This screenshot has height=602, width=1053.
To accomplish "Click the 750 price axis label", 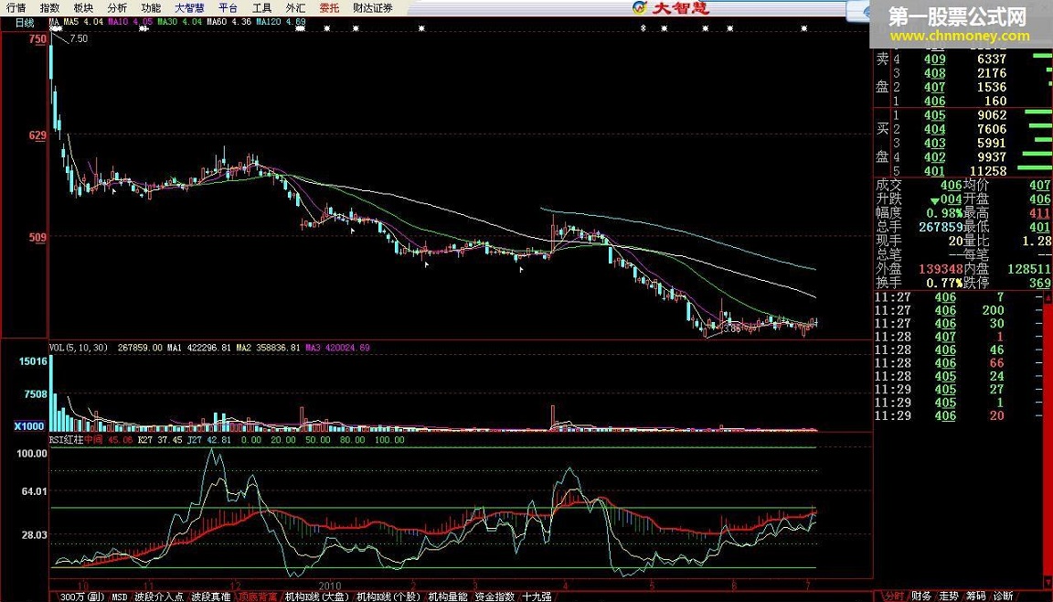I will (37, 39).
